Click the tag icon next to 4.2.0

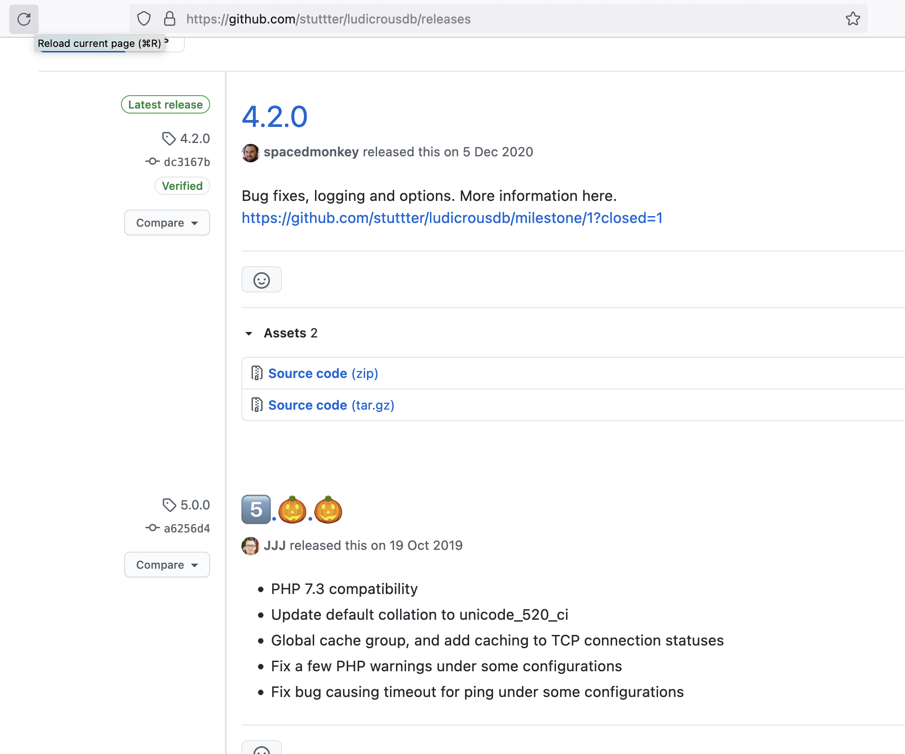(x=169, y=138)
